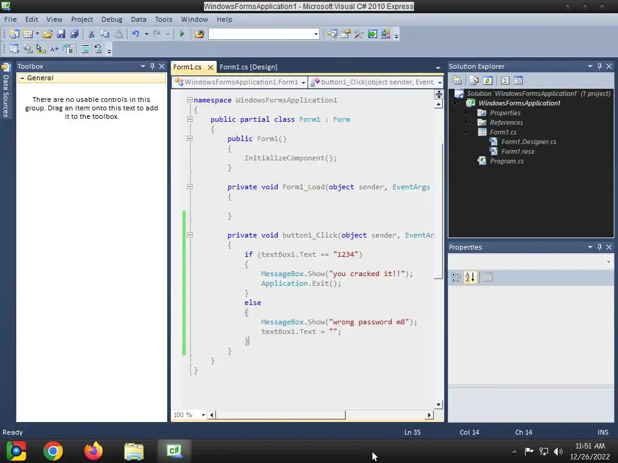Screen dimensions: 618x463
Task: Uncomment the selected lines icon
Action: [98, 49]
